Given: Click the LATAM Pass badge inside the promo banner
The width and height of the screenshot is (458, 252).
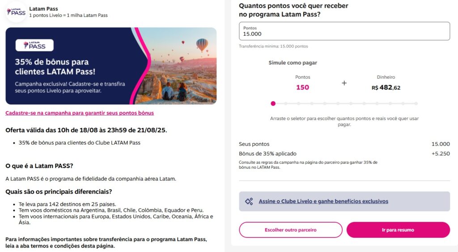Looking at the screenshot, I should tap(34, 45).
